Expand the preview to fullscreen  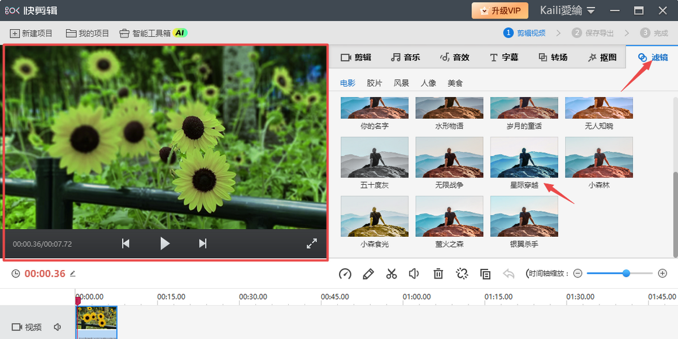pyautogui.click(x=312, y=244)
